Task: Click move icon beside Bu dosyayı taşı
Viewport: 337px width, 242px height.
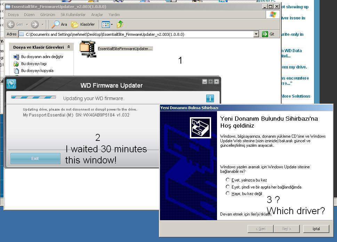Action: click(16, 64)
